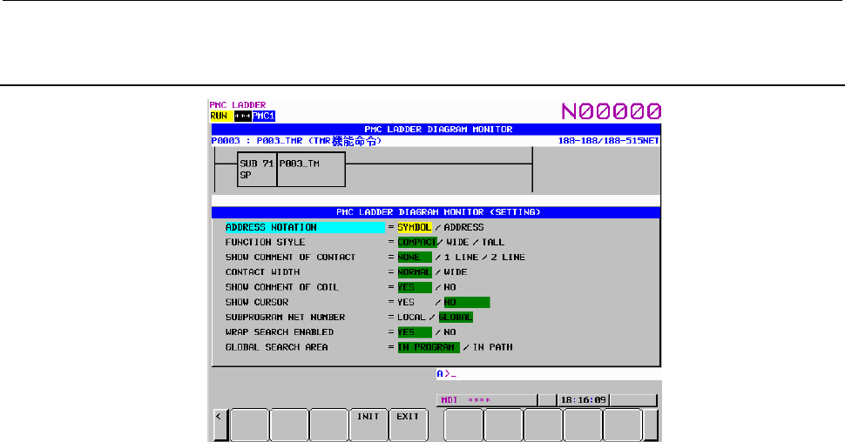Choose ADDRESS for address notation

(463, 228)
